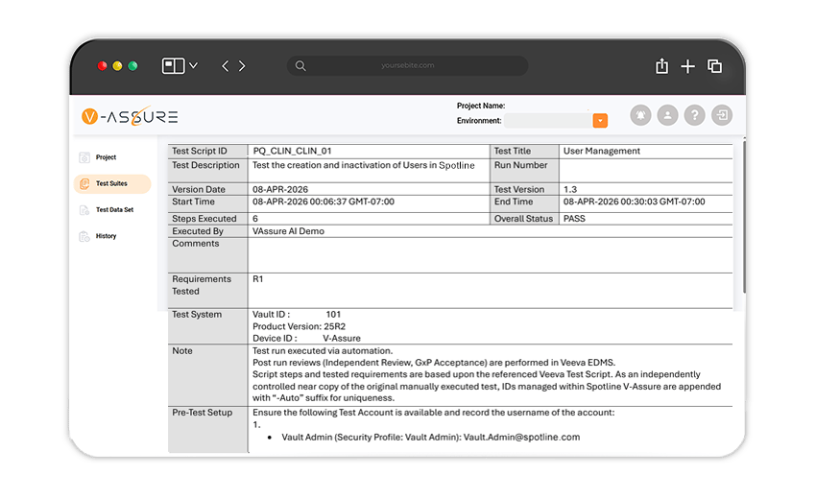Click the Product Version 25R2 line
Viewport: 816px width, 499px height.
tap(300, 326)
